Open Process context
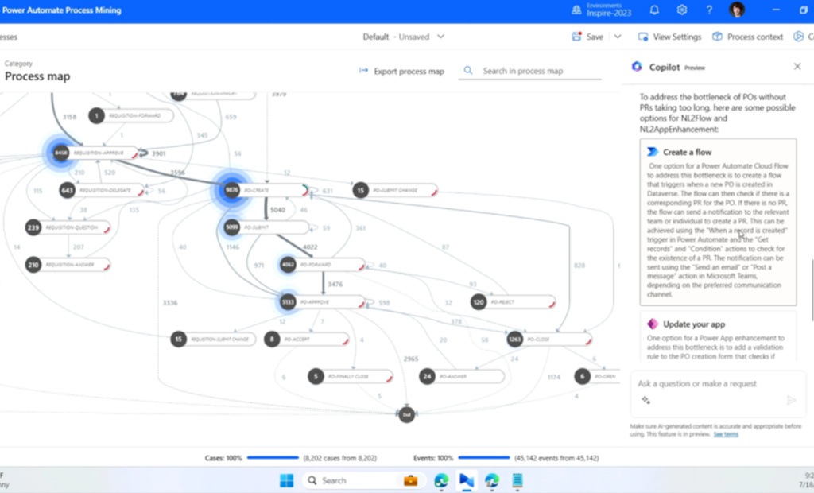Image resolution: width=814 pixels, height=493 pixels. coord(747,37)
